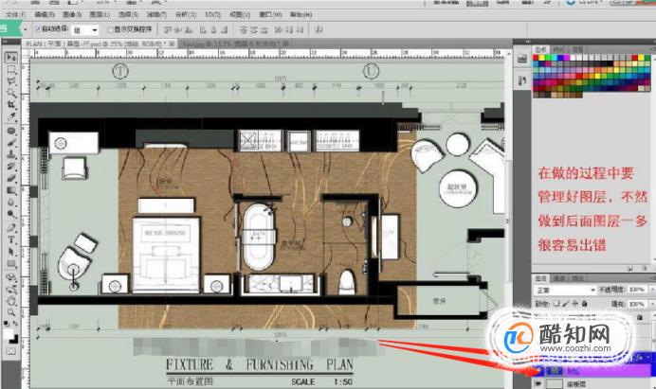
Task: Select the Pen tool
Action: [10, 228]
